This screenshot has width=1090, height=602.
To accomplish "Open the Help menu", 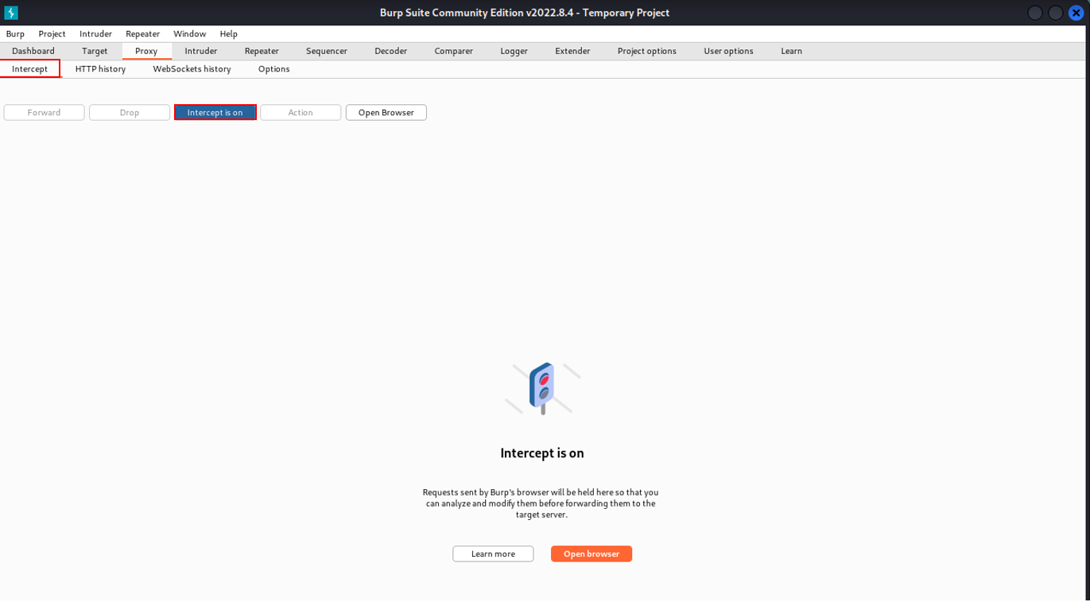I will tap(228, 34).
